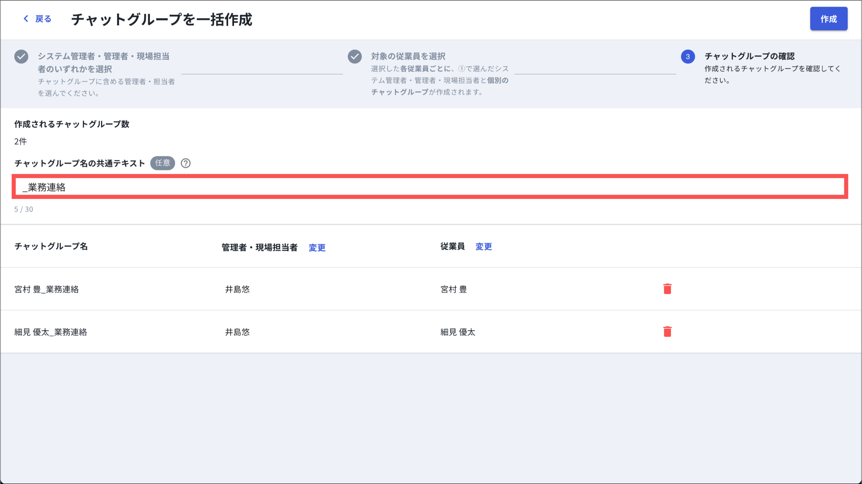
Task: Select the チャットグループの確認 step label
Action: [x=749, y=56]
